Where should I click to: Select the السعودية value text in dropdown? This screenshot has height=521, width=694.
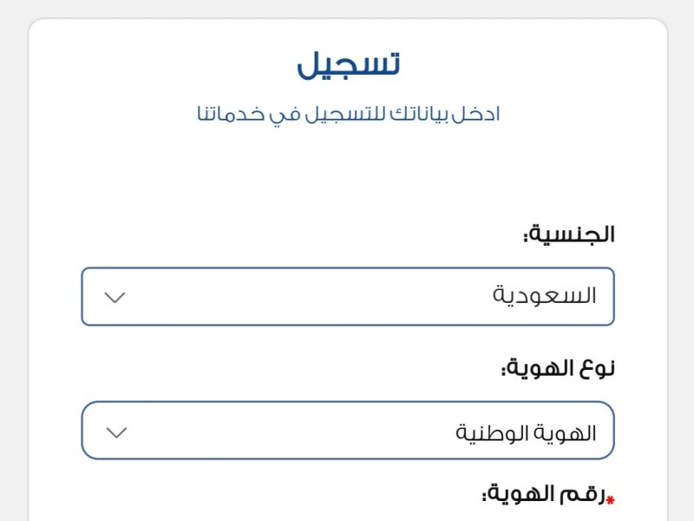545,295
